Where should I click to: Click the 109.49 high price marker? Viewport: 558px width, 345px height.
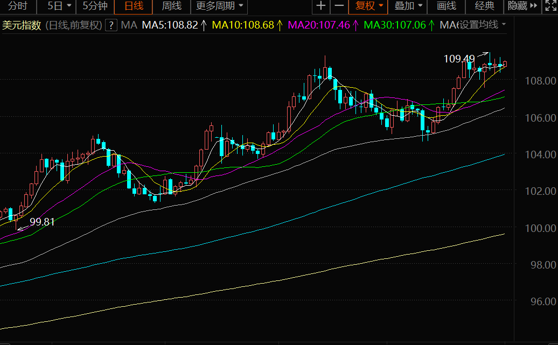point(459,59)
